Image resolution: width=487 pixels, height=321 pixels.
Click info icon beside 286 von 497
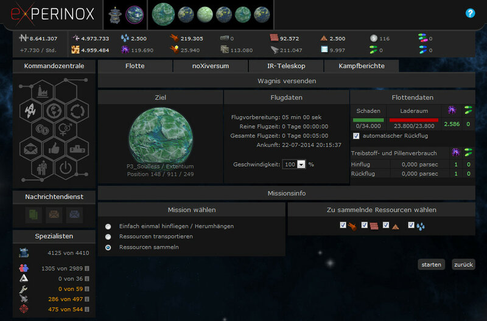(x=87, y=299)
